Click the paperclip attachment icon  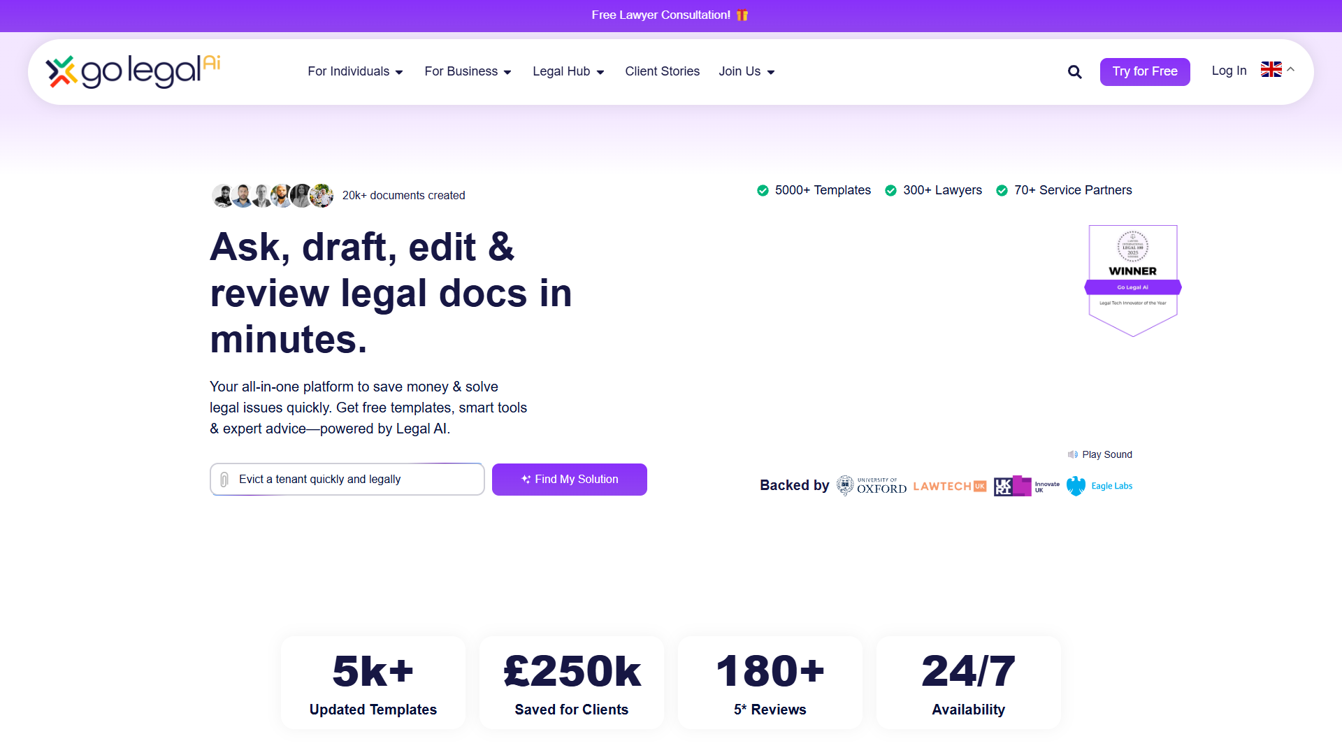tap(224, 480)
